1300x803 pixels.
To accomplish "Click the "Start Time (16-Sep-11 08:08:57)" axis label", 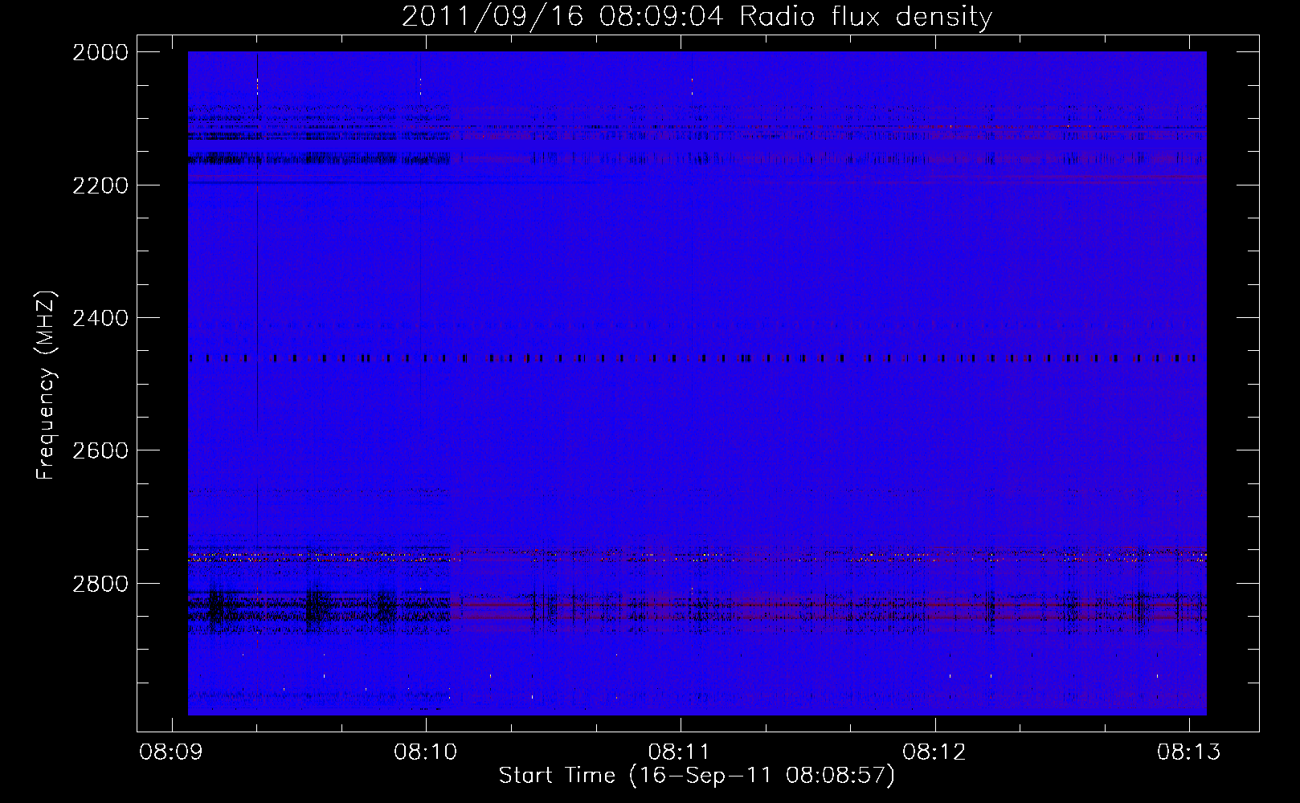I will click(697, 776).
